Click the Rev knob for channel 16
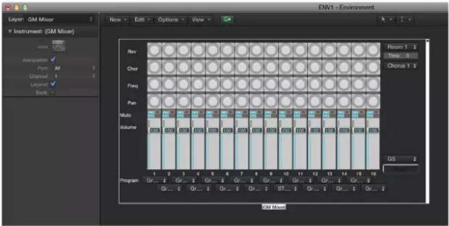449x226 pixels. pyautogui.click(x=373, y=50)
